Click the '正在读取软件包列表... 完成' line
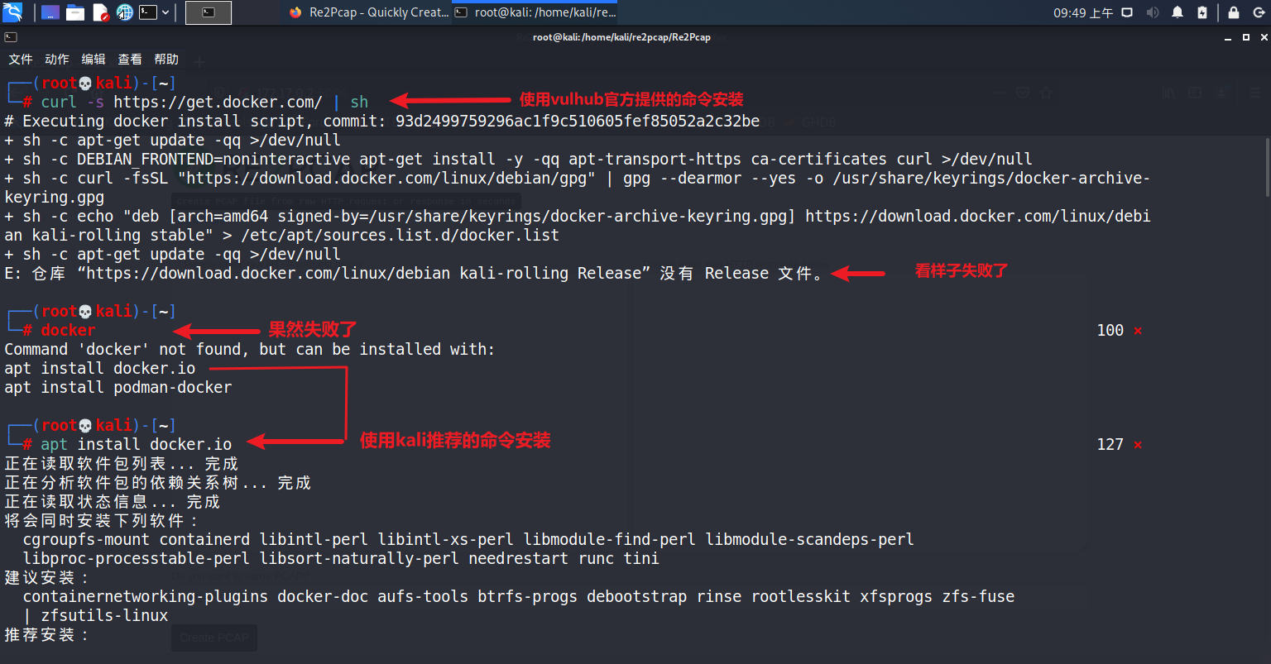The width and height of the screenshot is (1271, 664). click(x=122, y=463)
